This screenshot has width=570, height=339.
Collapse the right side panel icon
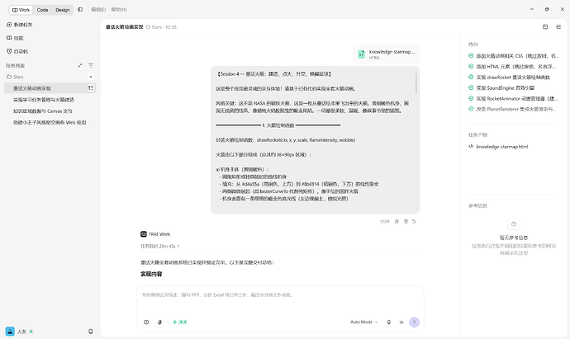[x=558, y=27]
